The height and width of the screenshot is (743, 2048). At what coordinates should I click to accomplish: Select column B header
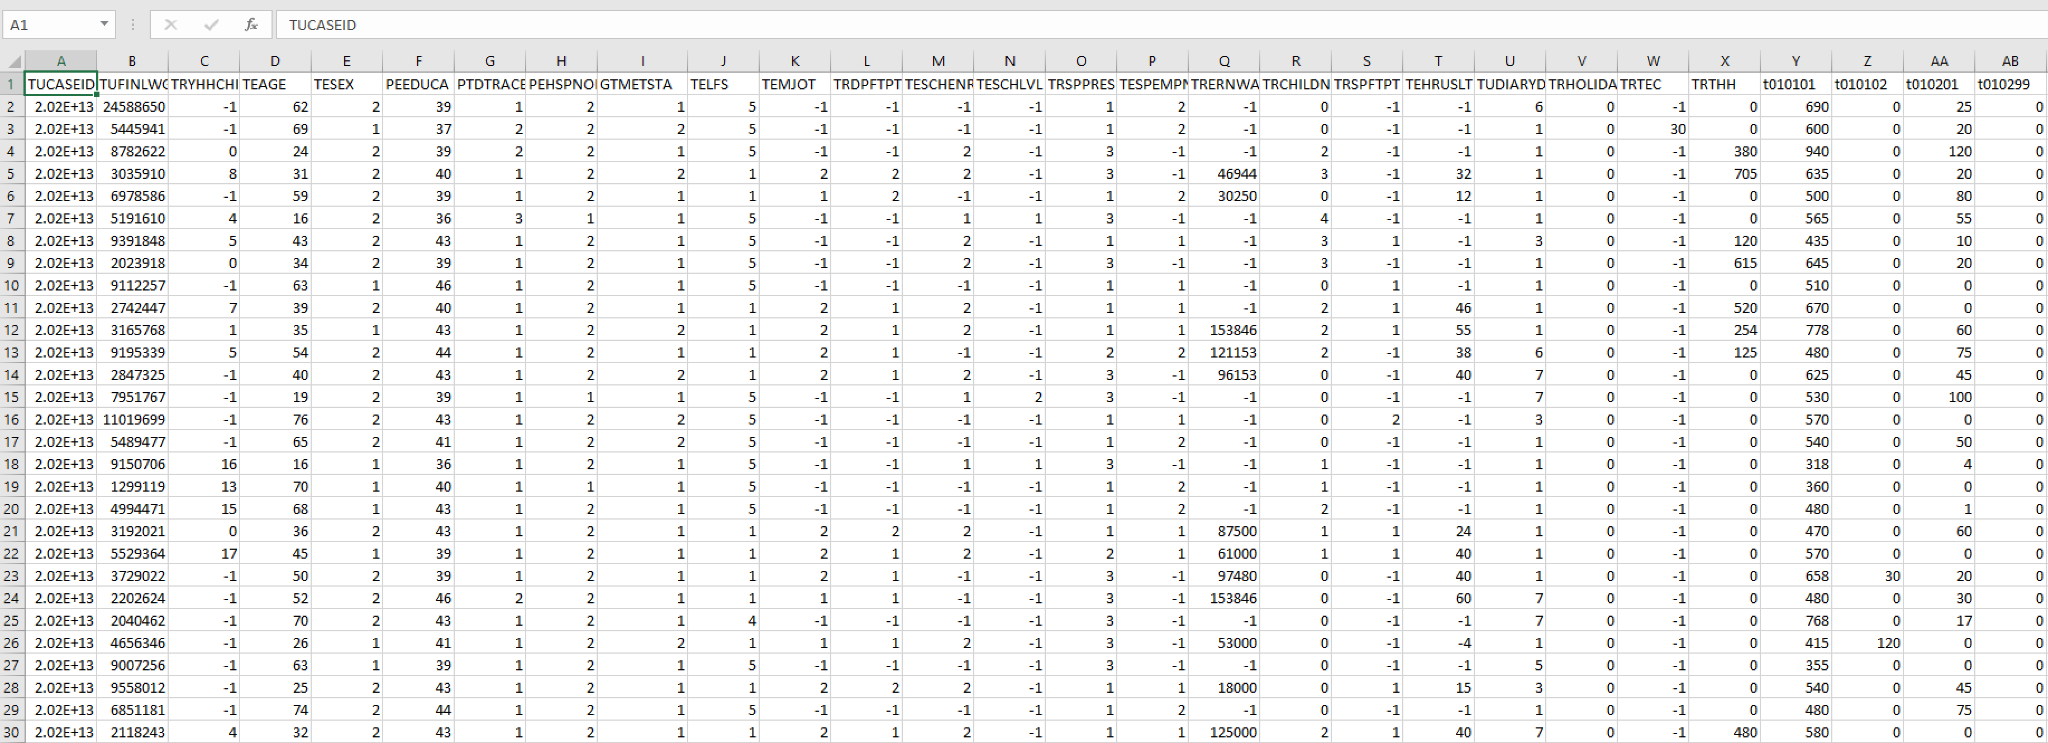click(x=132, y=61)
